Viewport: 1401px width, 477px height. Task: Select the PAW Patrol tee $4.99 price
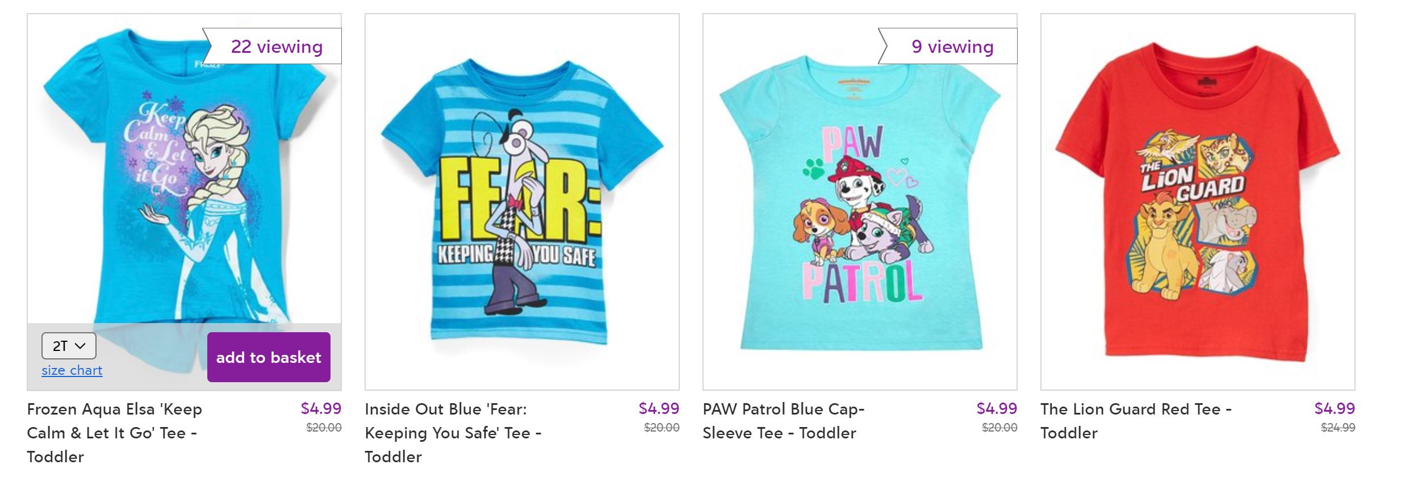(997, 408)
